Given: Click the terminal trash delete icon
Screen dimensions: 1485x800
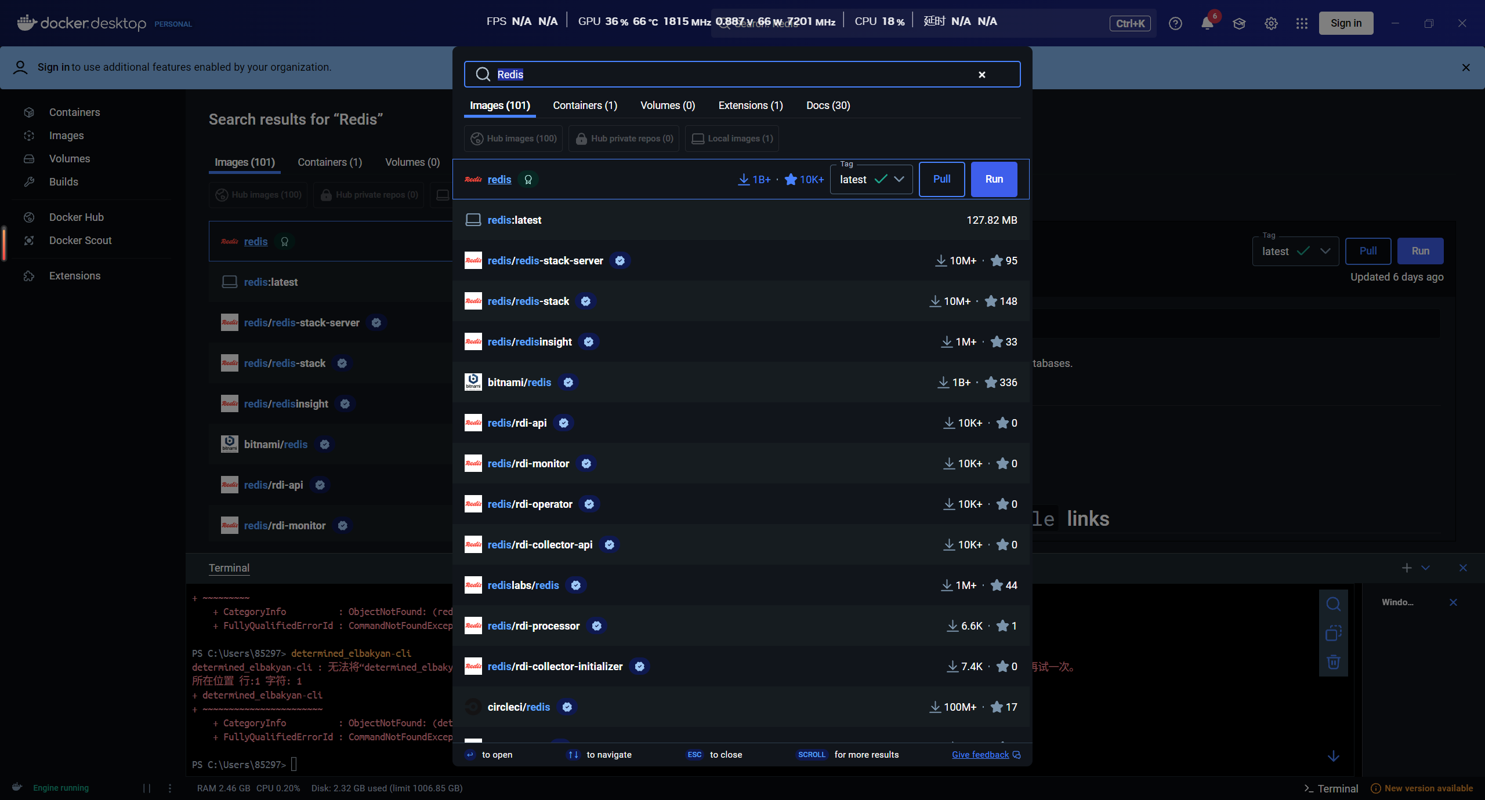Looking at the screenshot, I should [1333, 661].
